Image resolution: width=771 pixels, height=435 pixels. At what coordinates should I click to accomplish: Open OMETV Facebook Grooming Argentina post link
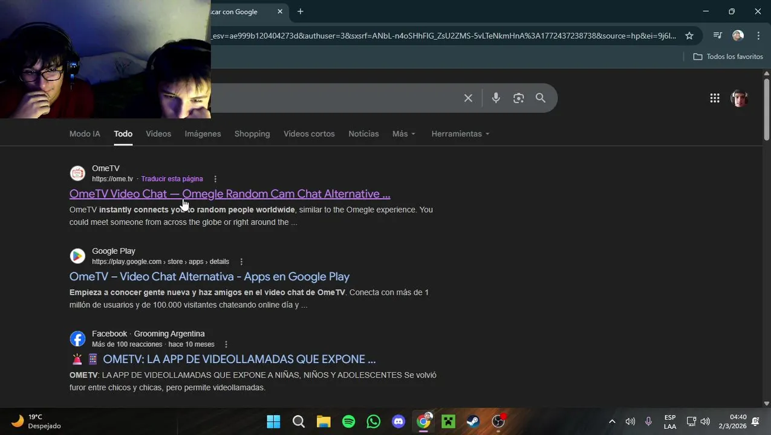tap(239, 359)
